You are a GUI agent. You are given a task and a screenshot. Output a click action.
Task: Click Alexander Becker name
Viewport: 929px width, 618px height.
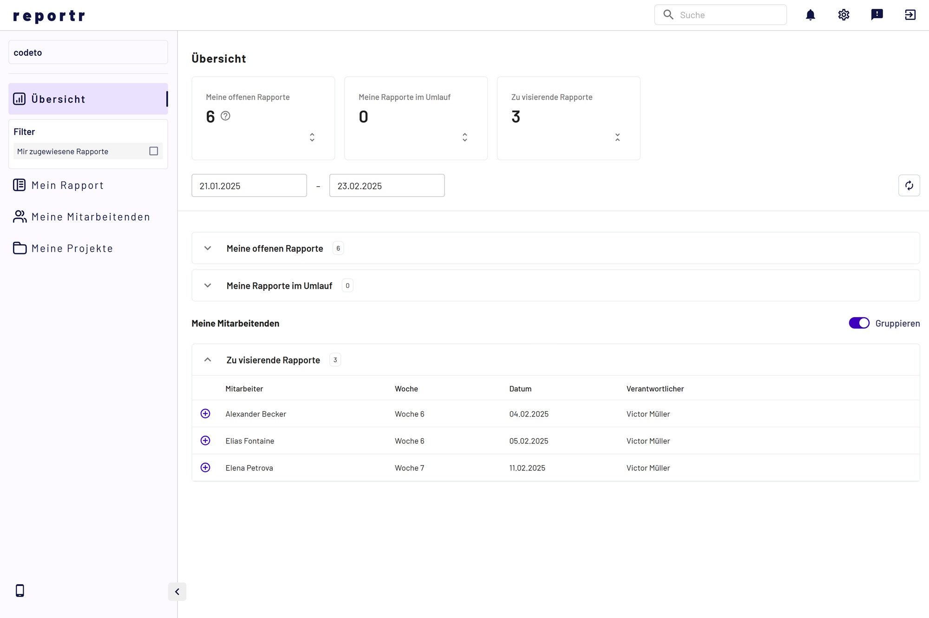point(255,414)
